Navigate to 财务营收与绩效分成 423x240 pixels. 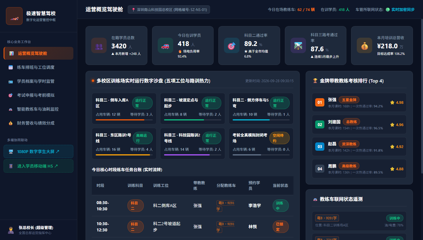click(39, 123)
